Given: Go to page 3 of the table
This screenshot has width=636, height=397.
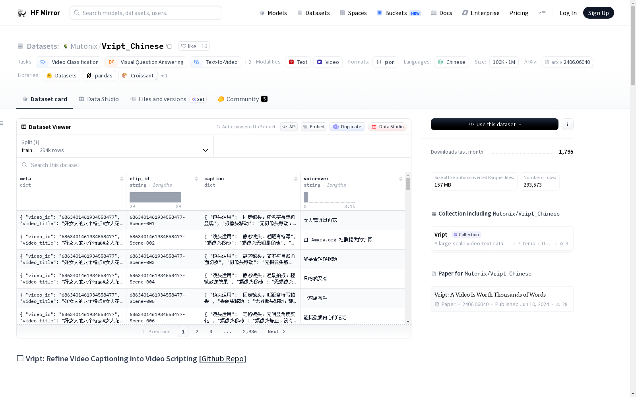Looking at the screenshot, I should (x=211, y=331).
